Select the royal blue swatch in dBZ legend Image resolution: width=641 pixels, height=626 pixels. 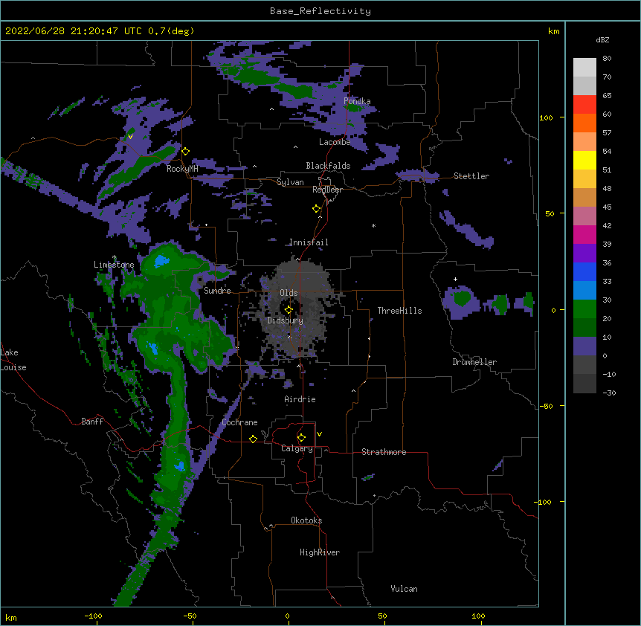(584, 271)
